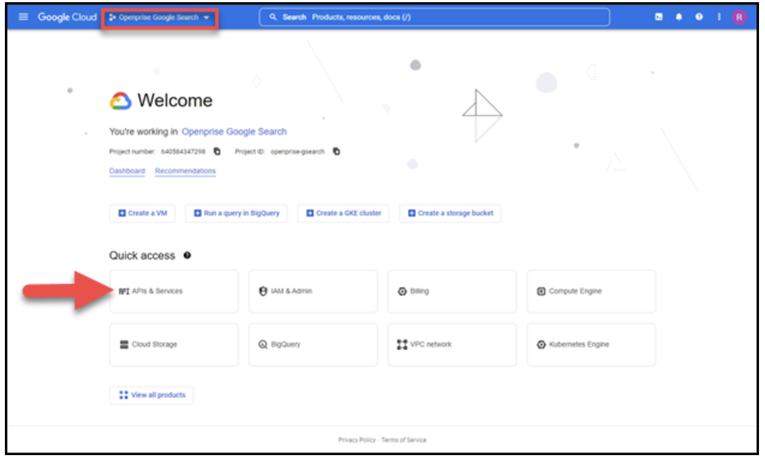This screenshot has height=460, width=765.
Task: Open the Recommendations link
Action: coord(186,171)
